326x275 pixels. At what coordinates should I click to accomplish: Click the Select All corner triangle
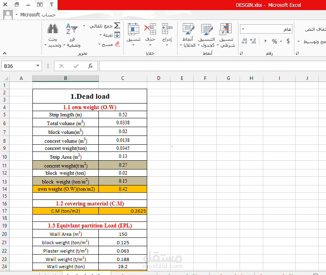(6, 78)
